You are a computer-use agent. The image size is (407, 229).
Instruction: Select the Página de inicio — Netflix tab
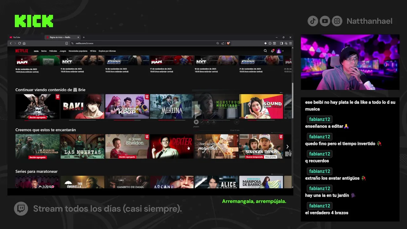pyautogui.click(x=62, y=37)
